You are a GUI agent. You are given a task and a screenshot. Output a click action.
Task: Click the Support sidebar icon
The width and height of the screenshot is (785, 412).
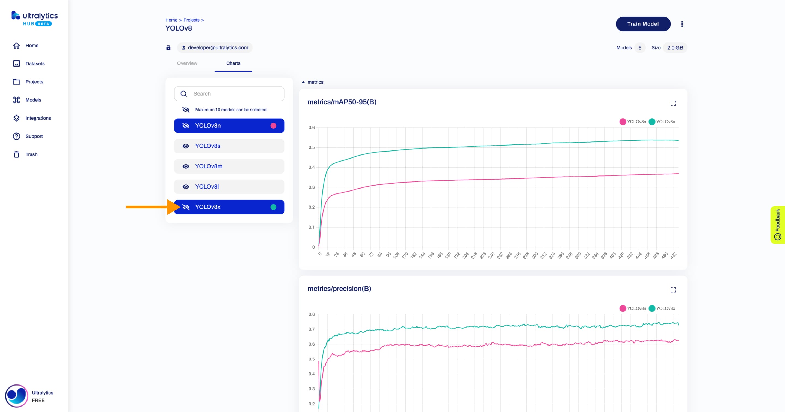[x=16, y=136]
